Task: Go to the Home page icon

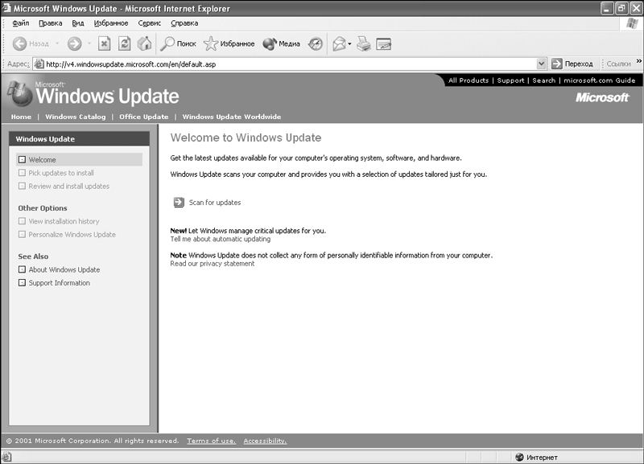Action: point(144,43)
